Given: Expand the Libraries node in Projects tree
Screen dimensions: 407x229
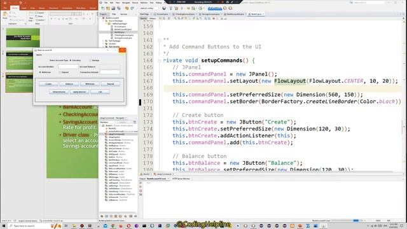Looking at the screenshot, I should pyautogui.click(x=103, y=44).
